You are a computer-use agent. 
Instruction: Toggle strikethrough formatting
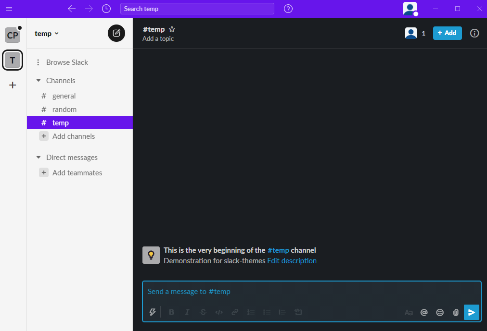click(x=203, y=312)
